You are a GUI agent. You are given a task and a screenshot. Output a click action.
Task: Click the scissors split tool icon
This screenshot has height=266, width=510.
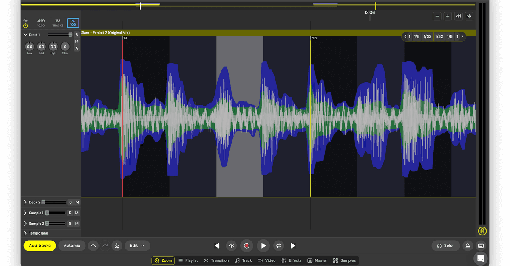click(x=117, y=246)
